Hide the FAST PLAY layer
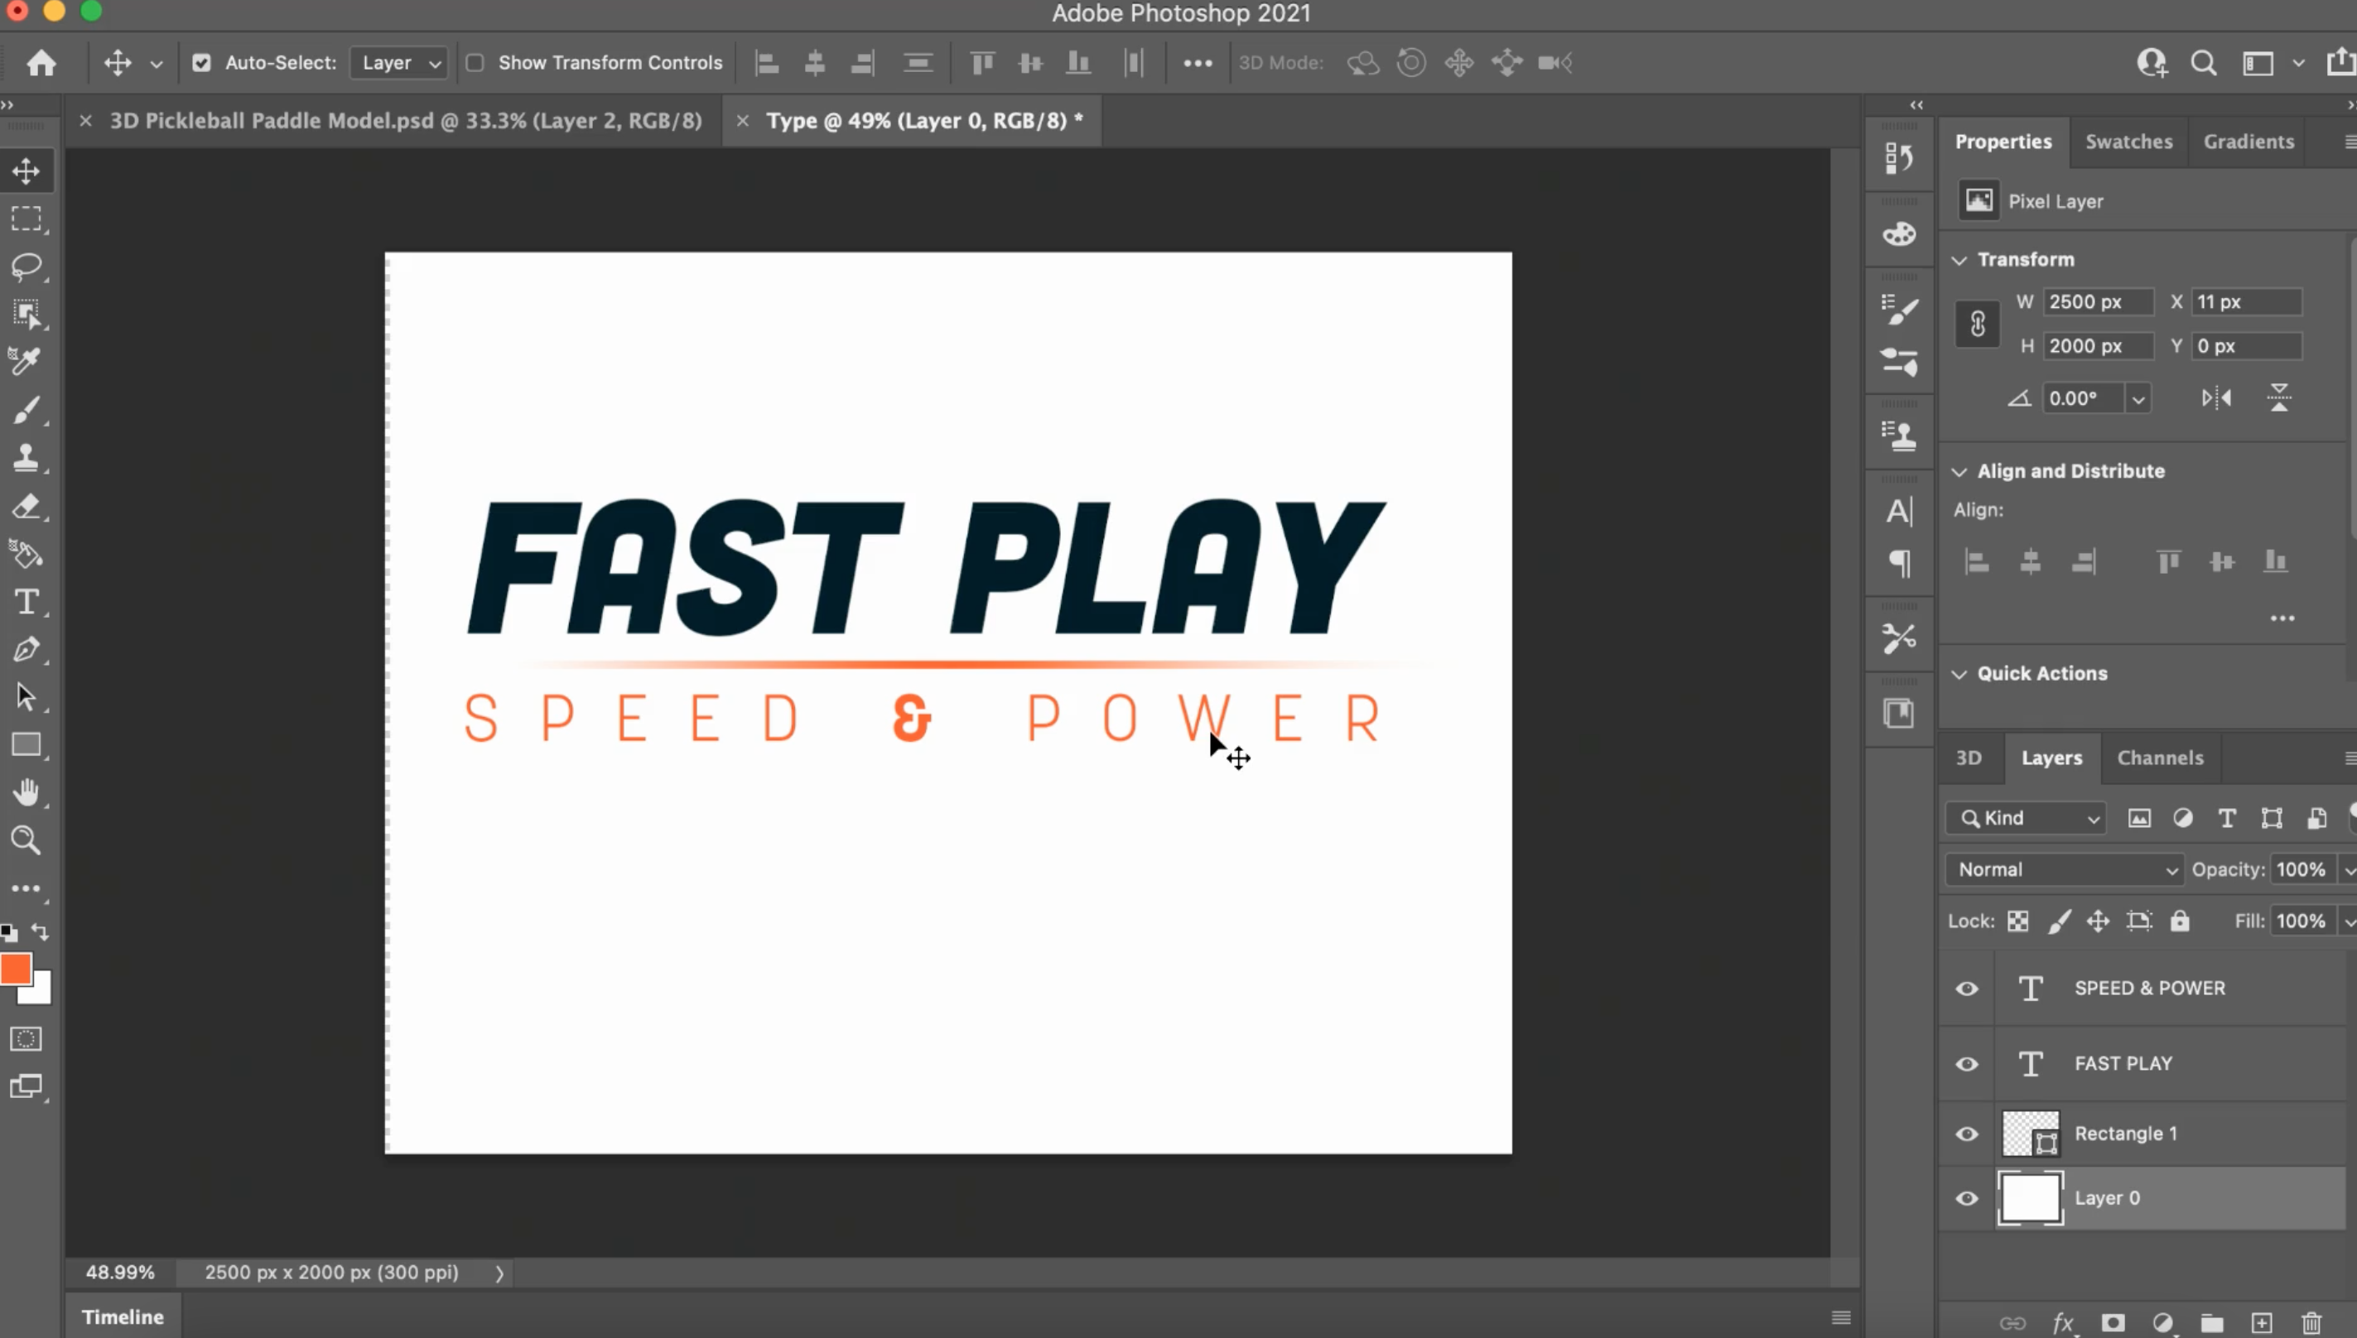Viewport: 2357px width, 1338px height. pos(1966,1063)
